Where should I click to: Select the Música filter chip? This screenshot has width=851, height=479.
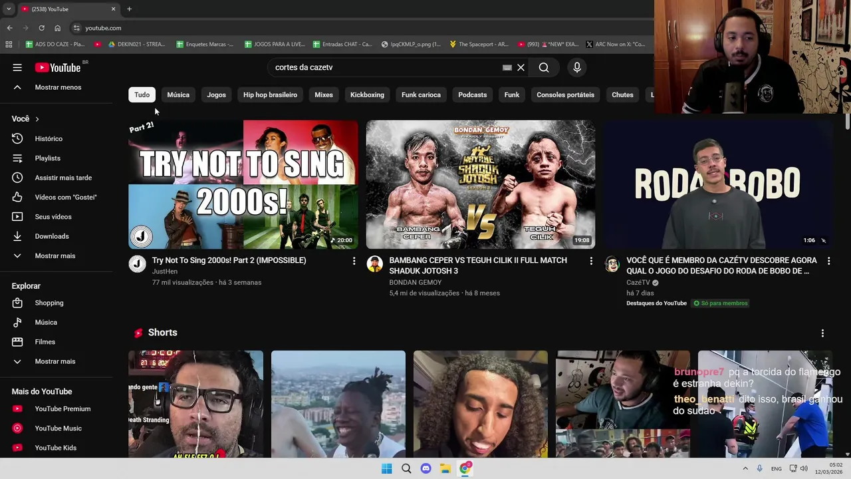(178, 94)
